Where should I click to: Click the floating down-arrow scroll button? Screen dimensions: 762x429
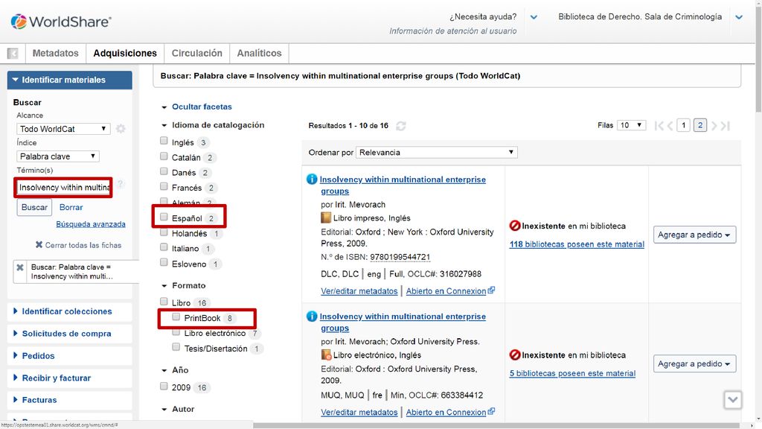click(x=732, y=400)
